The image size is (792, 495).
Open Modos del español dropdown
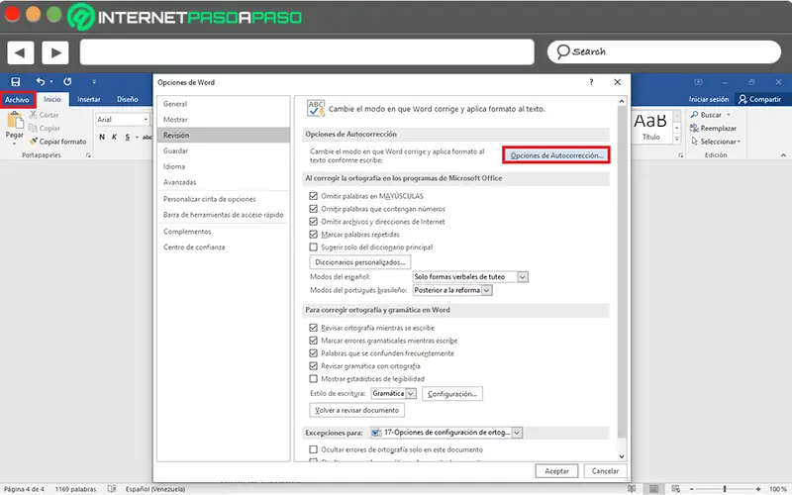(x=523, y=277)
